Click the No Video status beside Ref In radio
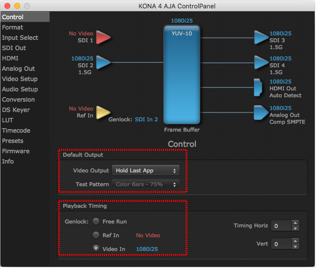This screenshot has width=325, height=277. tap(148, 235)
